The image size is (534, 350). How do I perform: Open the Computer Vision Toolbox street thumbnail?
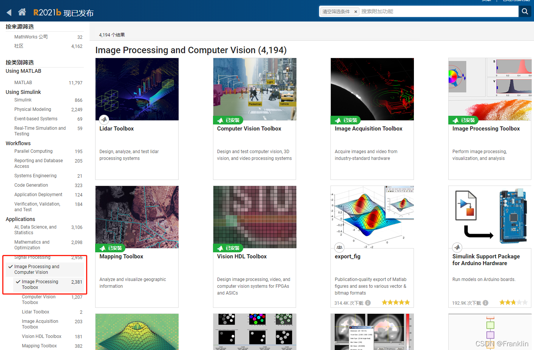click(255, 89)
